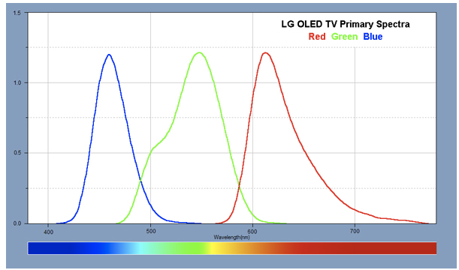The height and width of the screenshot is (270, 459).
Task: Click the 600 x-axis tick label
Action: click(252, 231)
